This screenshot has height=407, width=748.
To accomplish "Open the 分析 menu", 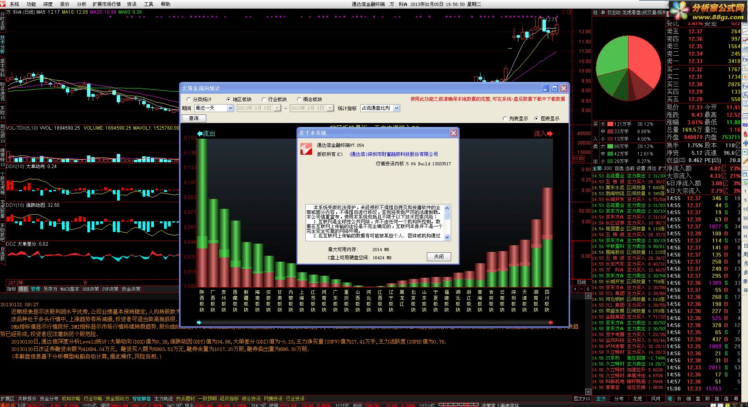I will click(x=81, y=4).
